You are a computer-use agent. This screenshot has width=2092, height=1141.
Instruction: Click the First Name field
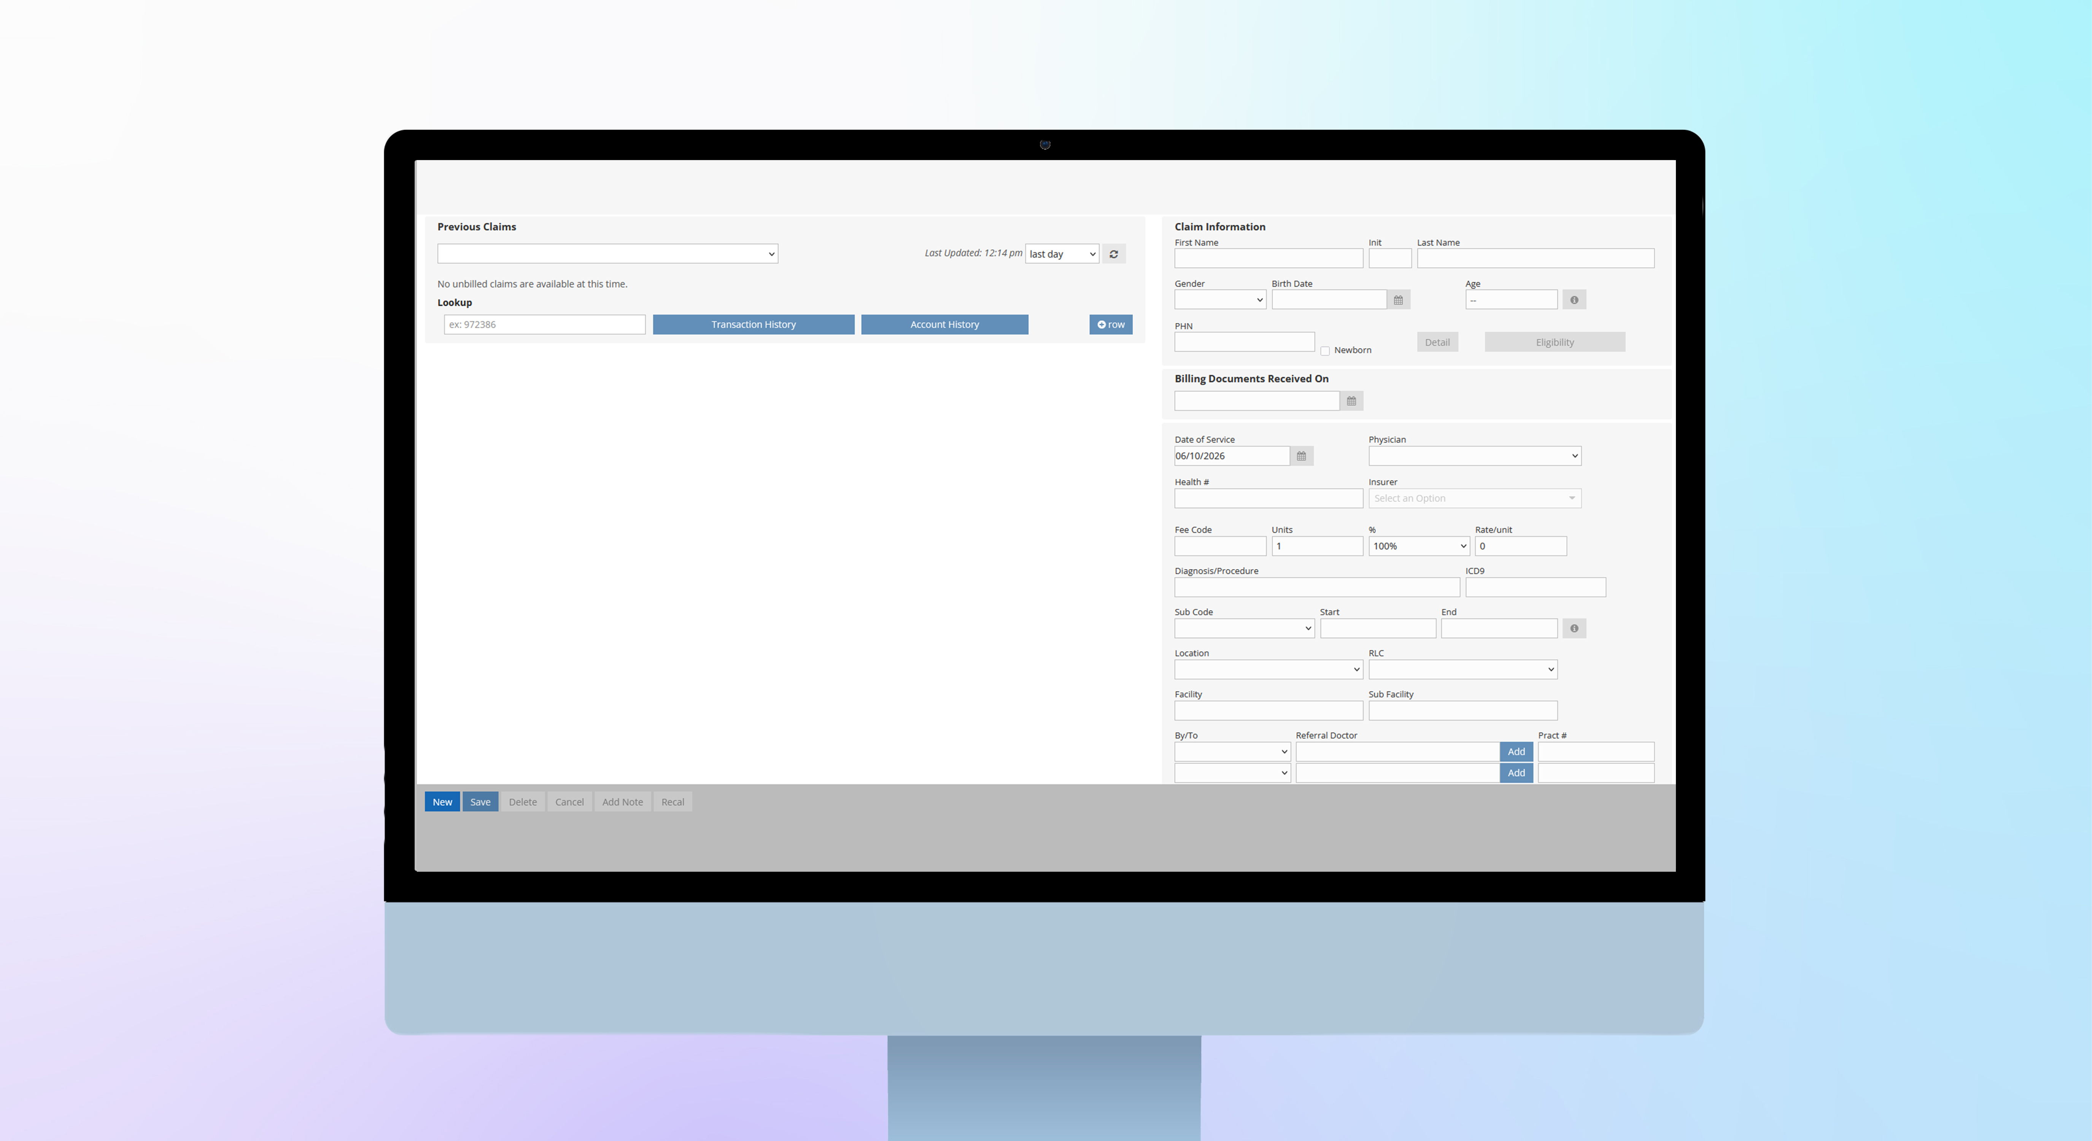1269,258
